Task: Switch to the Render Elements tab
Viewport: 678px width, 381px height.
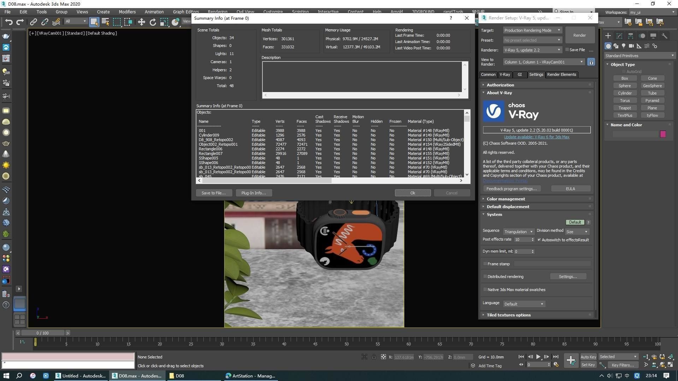Action: pos(561,74)
